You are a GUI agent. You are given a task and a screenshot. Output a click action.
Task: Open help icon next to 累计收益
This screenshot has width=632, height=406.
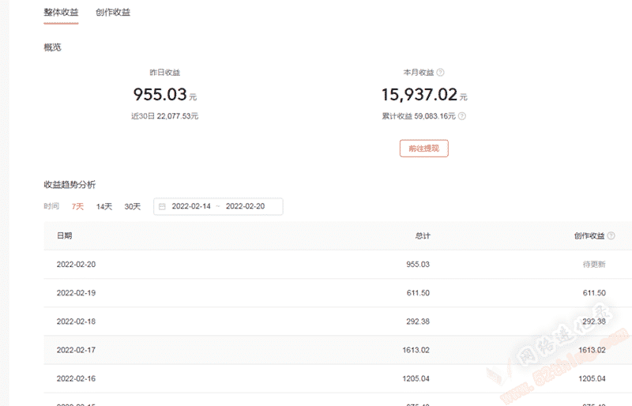462,116
